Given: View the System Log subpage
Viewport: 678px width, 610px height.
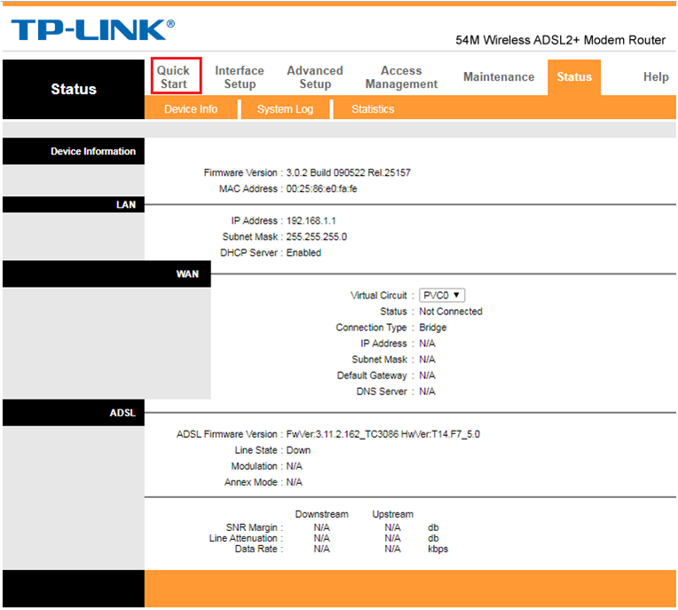Looking at the screenshot, I should pyautogui.click(x=285, y=109).
